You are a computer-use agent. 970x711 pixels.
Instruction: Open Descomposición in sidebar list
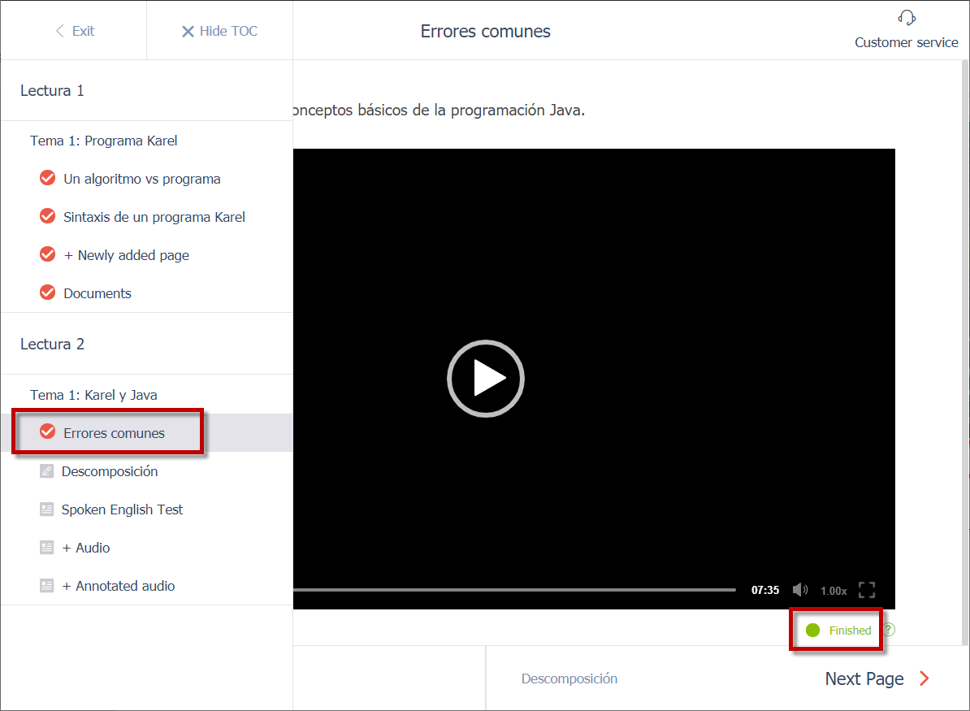(110, 471)
